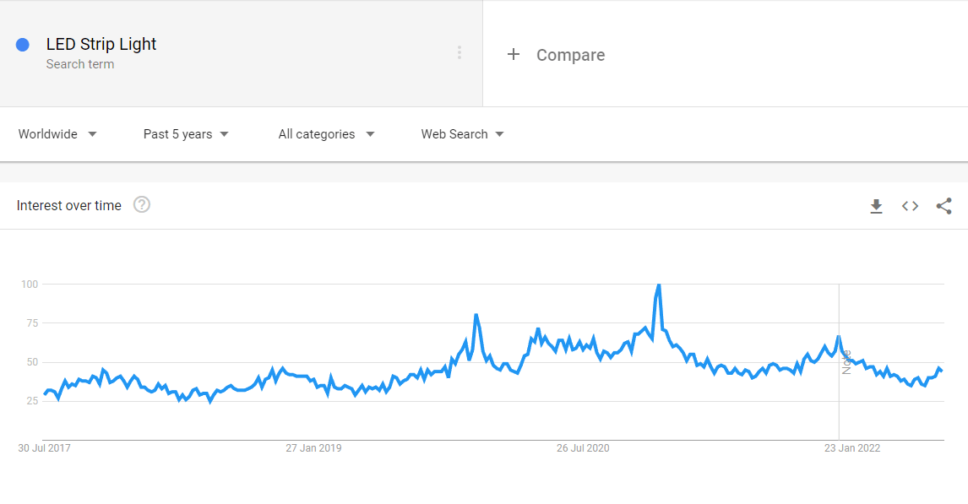Download the Interest over time data
Viewport: 968px width, 504px height.
pos(876,206)
